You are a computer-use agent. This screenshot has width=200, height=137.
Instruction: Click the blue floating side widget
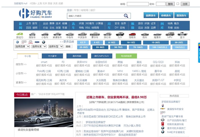tap(199, 53)
